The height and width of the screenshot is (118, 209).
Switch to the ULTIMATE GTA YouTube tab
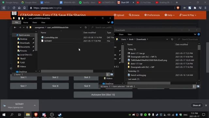[106, 2]
